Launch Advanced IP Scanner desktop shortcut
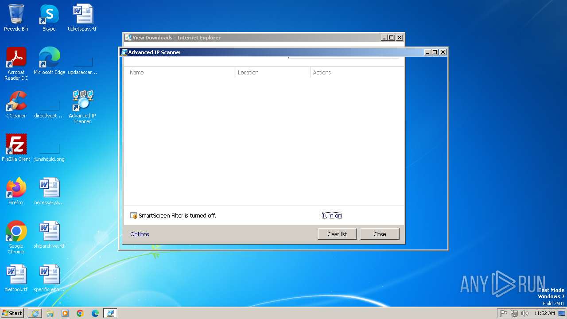Viewport: 567px width, 319px height. (82, 107)
